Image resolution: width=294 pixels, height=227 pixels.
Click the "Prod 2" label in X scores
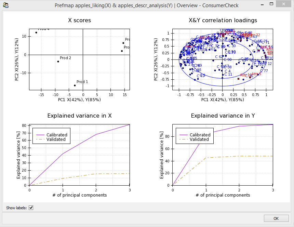[x=65, y=58]
